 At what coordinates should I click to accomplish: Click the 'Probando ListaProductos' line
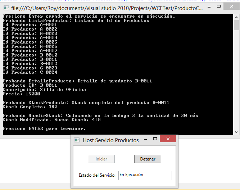click(x=76, y=21)
